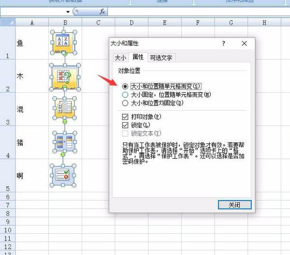Click the column C header
Image resolution: width=290 pixels, height=255 pixels.
coord(98,22)
